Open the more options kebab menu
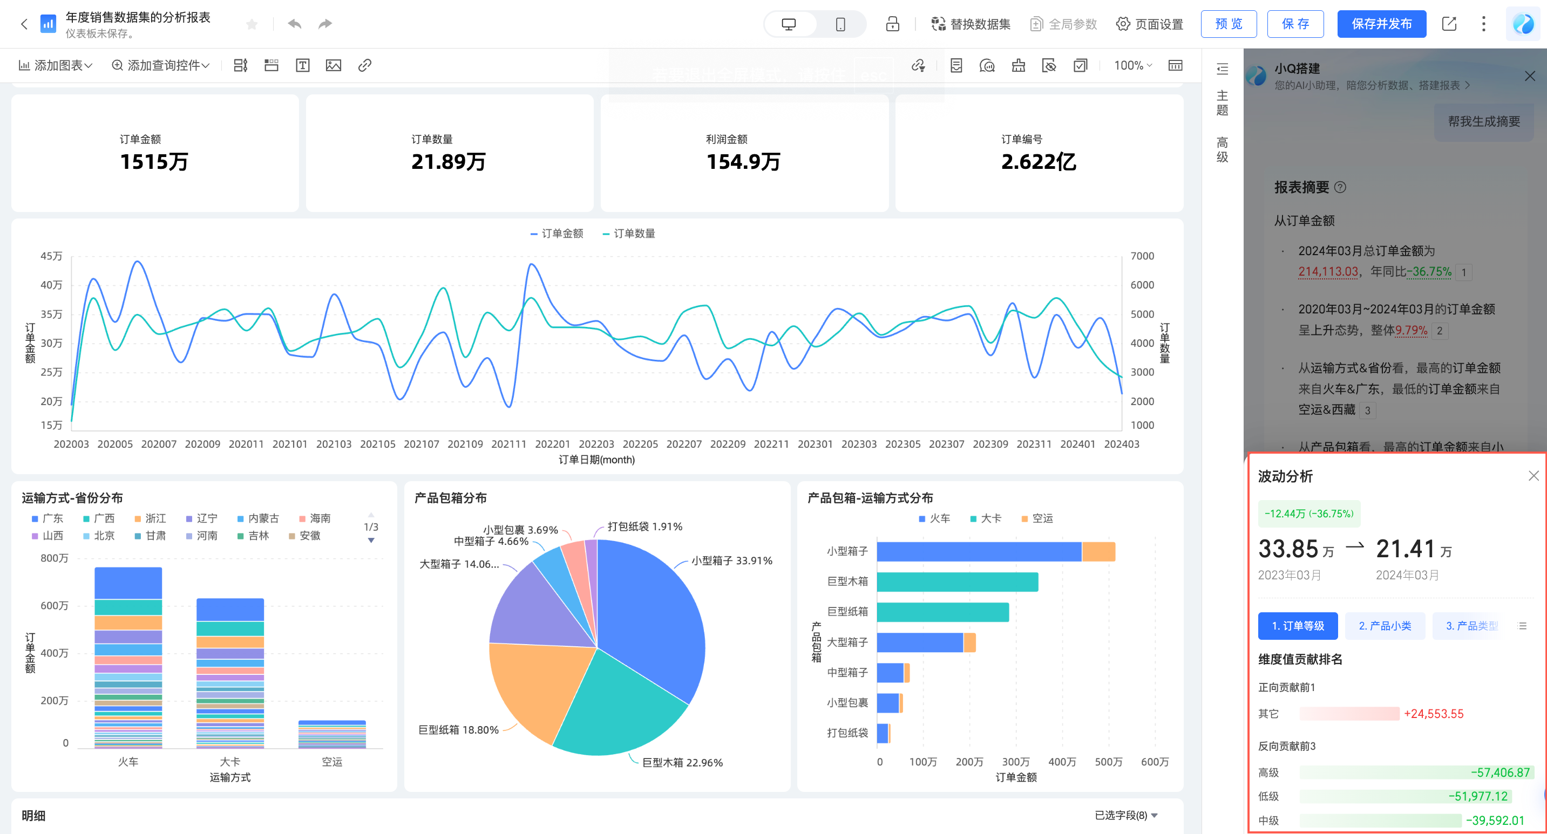 (x=1483, y=24)
